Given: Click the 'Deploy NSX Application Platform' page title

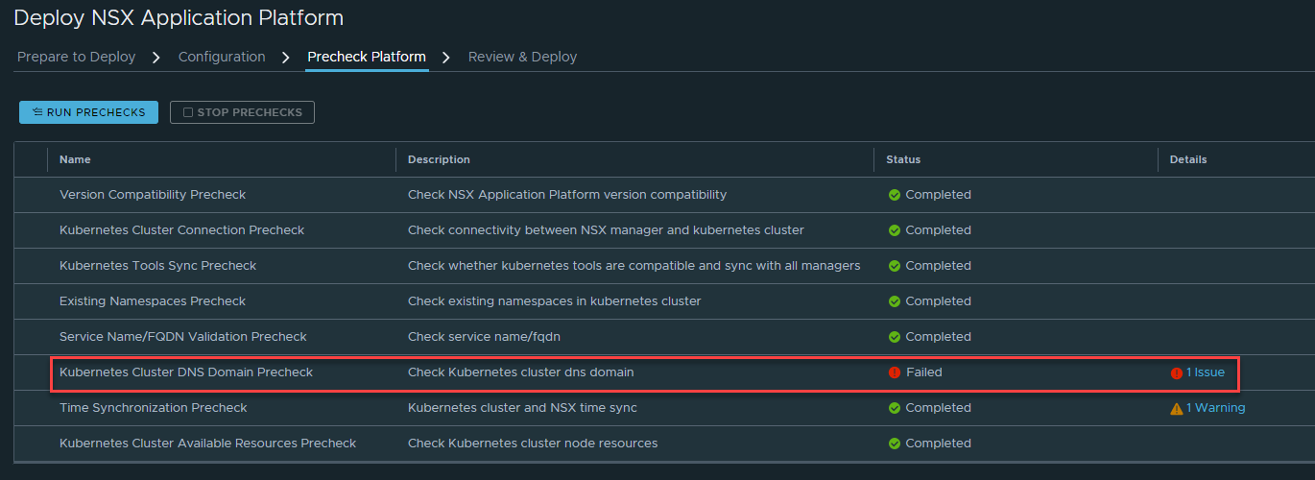Looking at the screenshot, I should point(179,17).
